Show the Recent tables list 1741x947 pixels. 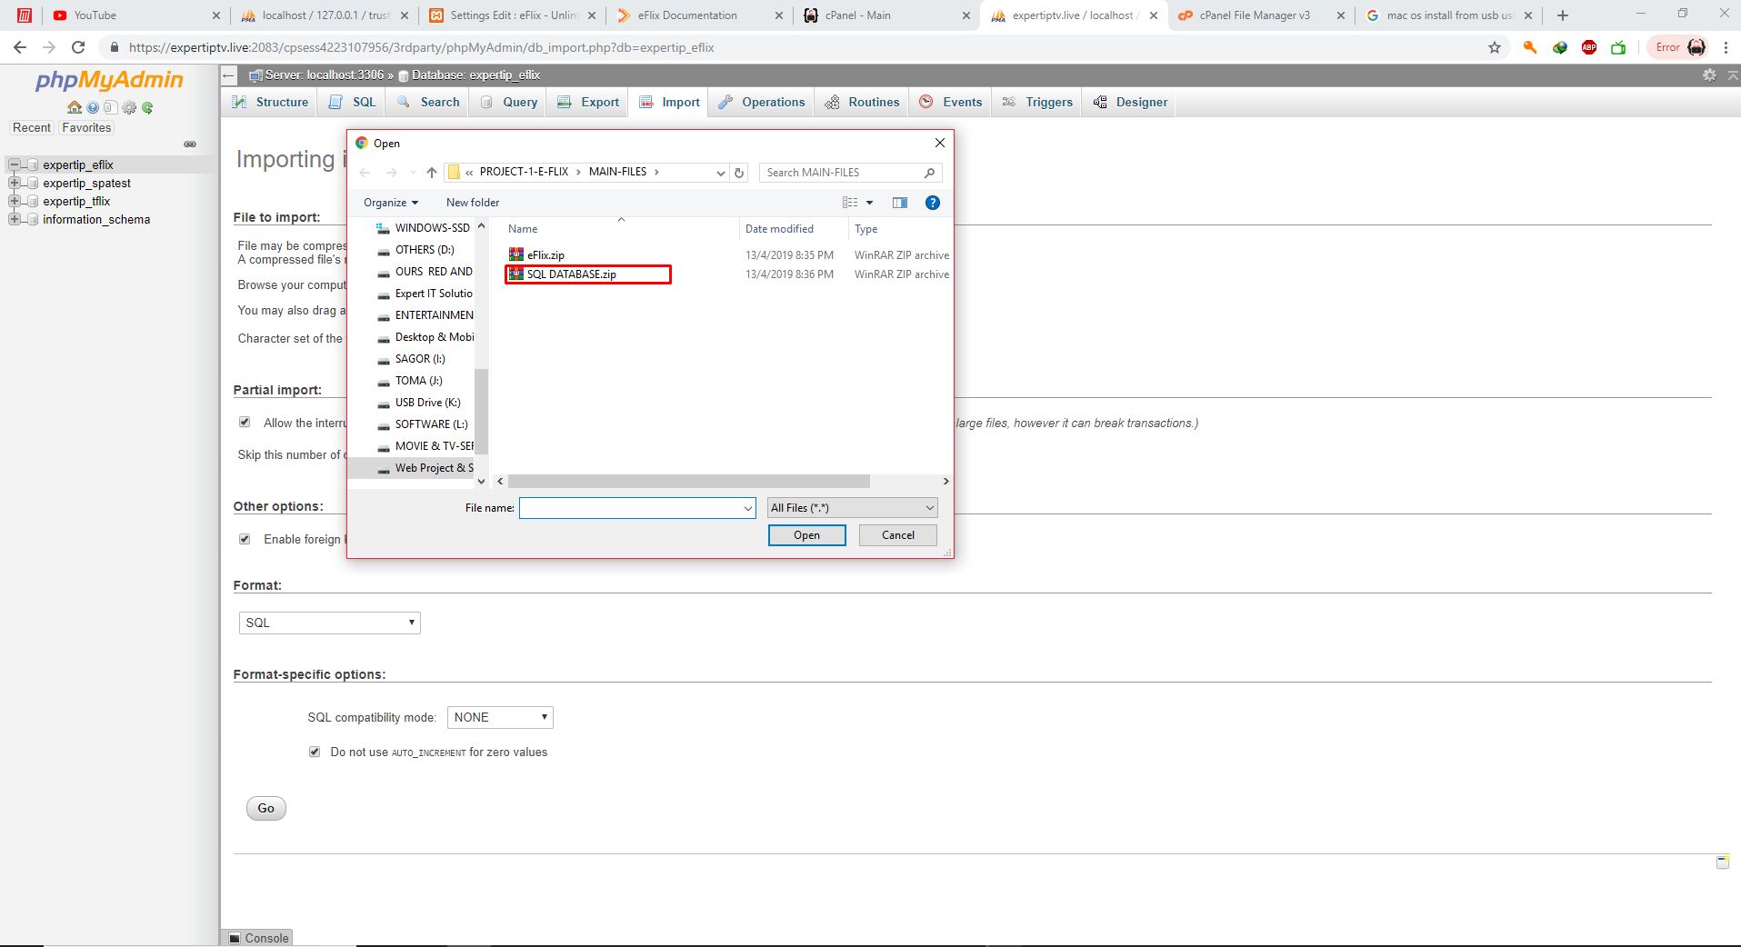click(x=32, y=128)
